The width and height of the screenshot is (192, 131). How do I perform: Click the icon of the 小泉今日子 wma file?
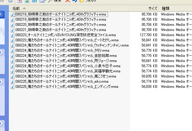tap(13, 66)
